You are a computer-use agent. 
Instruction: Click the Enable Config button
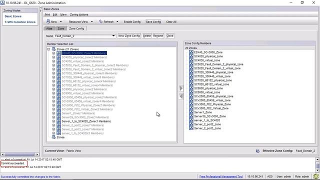[132, 21]
